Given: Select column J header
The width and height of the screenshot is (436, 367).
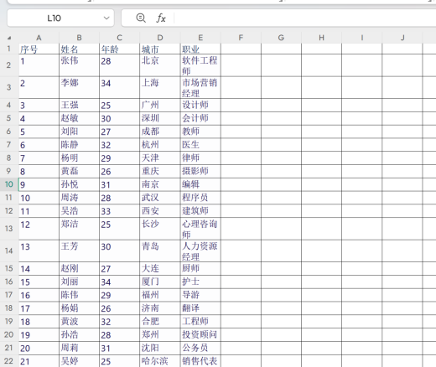Looking at the screenshot, I should 402,38.
